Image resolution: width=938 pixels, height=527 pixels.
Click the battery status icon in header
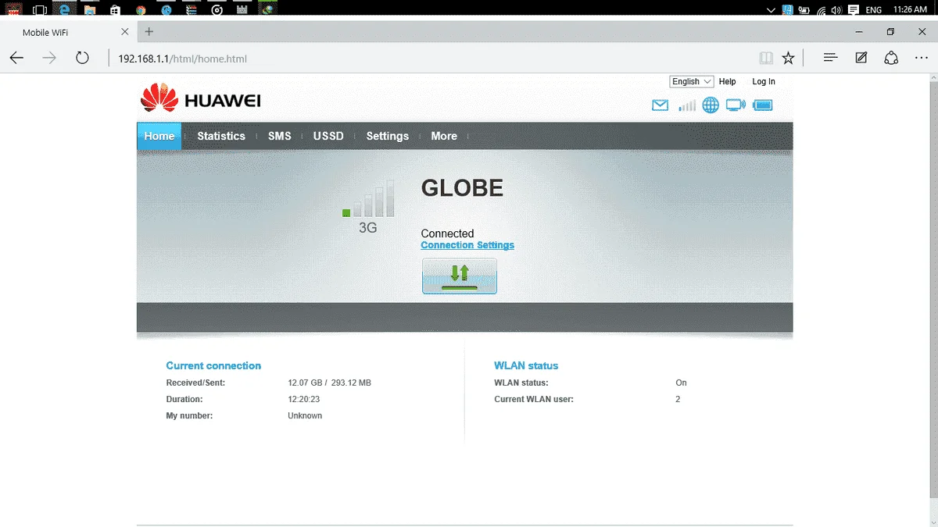click(762, 105)
